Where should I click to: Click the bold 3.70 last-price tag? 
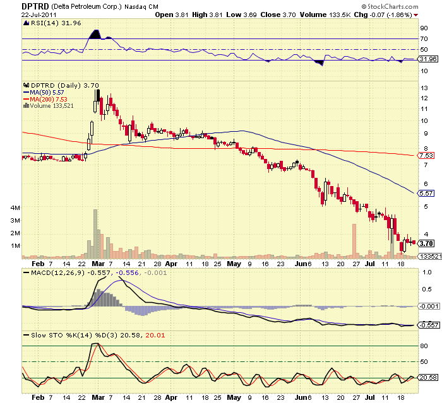point(426,243)
